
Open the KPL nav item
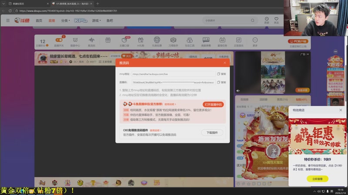(80, 20)
